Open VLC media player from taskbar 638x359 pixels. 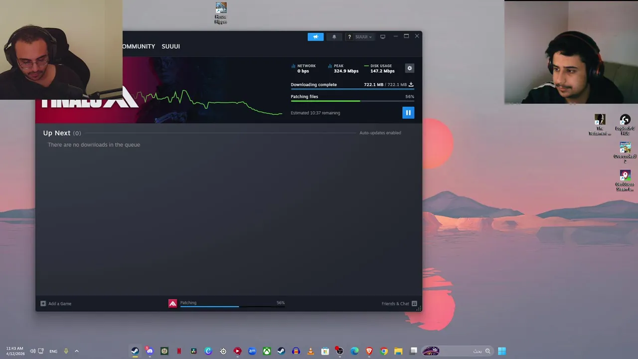[311, 351]
